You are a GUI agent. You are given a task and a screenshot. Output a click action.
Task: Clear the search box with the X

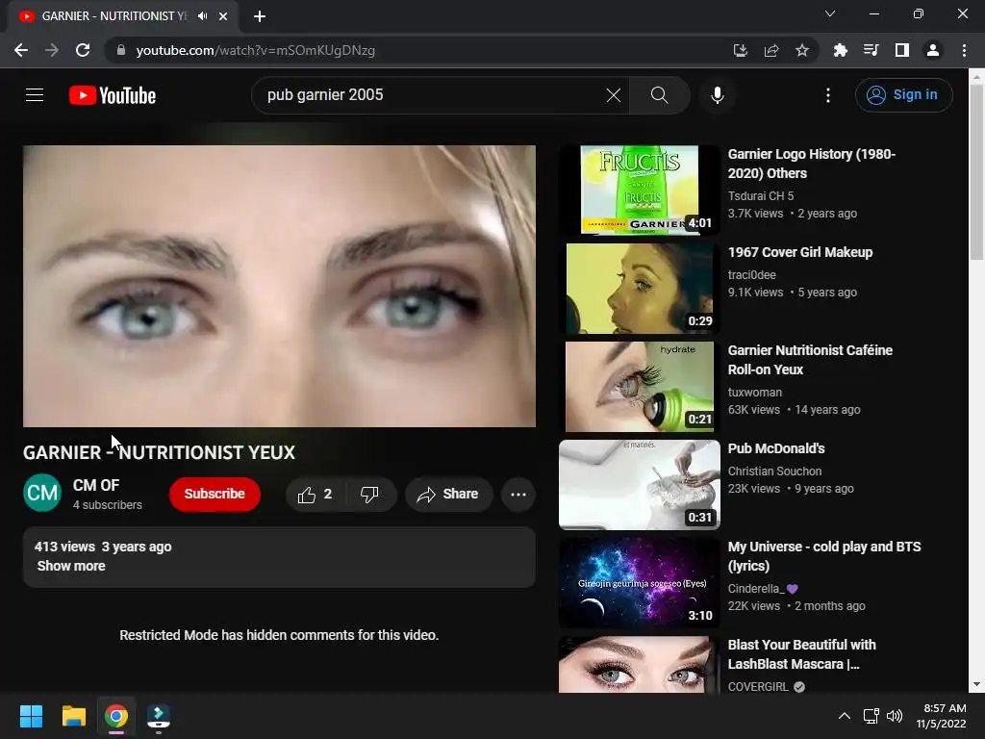(x=613, y=95)
